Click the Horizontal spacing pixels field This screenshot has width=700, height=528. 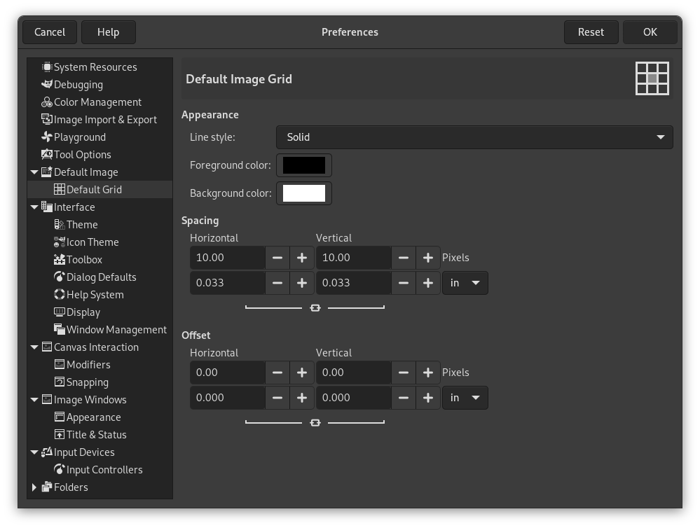click(x=227, y=257)
